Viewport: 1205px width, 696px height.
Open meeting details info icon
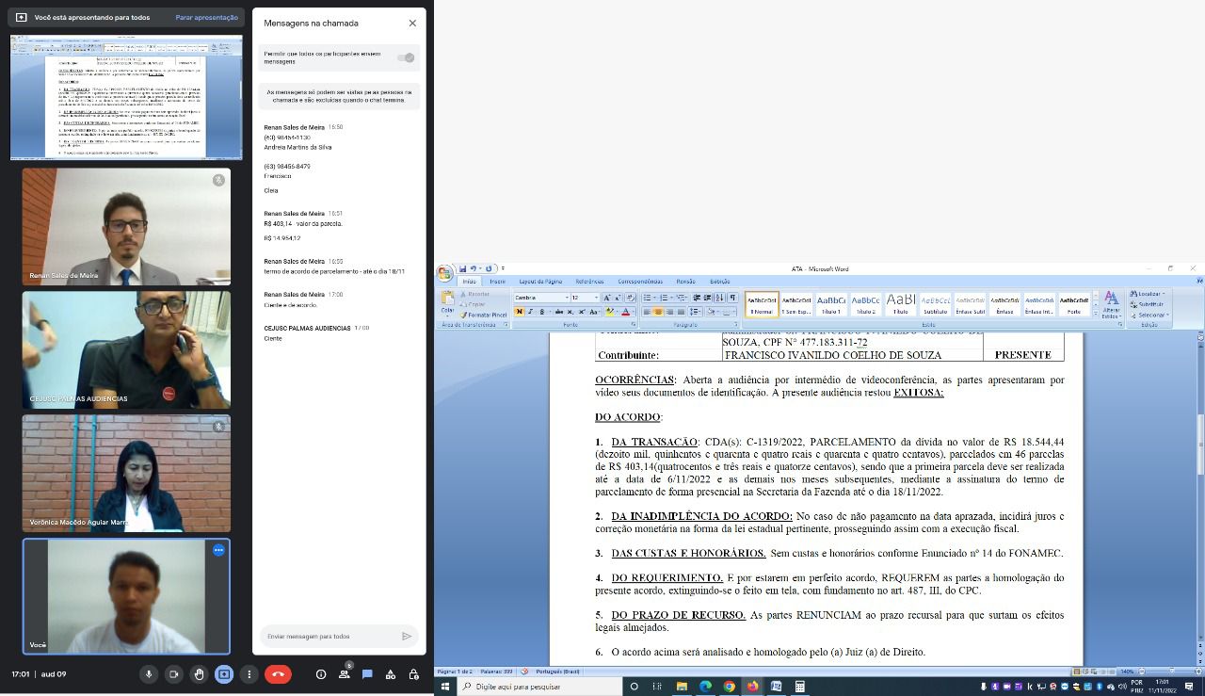pos(321,674)
